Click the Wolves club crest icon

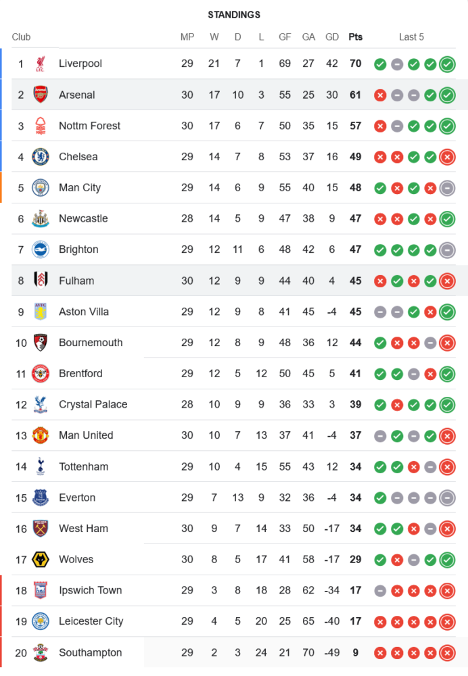coord(41,560)
